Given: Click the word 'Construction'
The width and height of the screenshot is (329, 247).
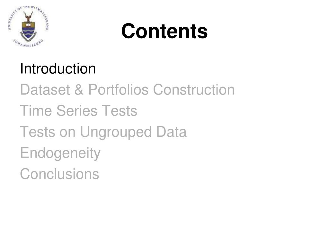Looking at the screenshot, I should click(194, 90).
